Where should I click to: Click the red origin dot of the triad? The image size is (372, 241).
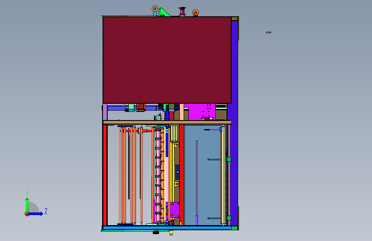pos(26,214)
